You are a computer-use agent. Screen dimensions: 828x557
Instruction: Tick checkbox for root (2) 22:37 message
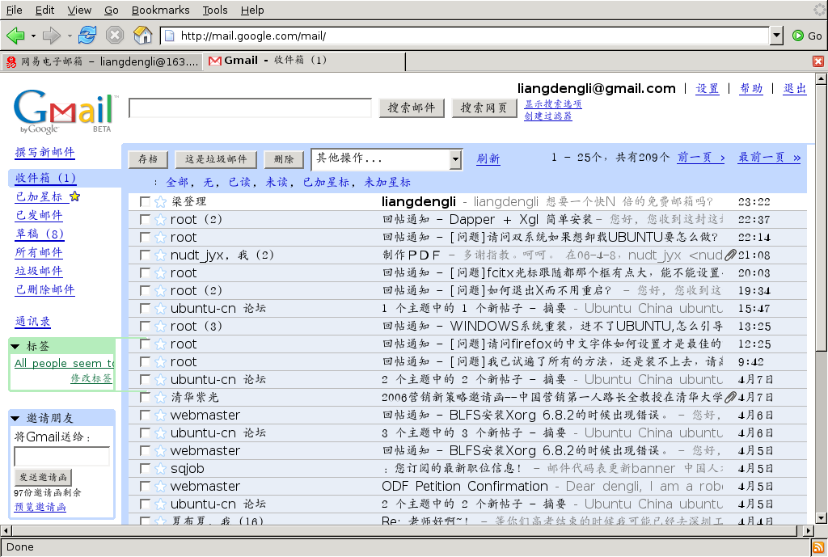(145, 220)
